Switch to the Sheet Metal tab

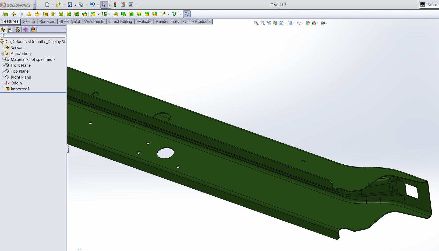coord(69,22)
